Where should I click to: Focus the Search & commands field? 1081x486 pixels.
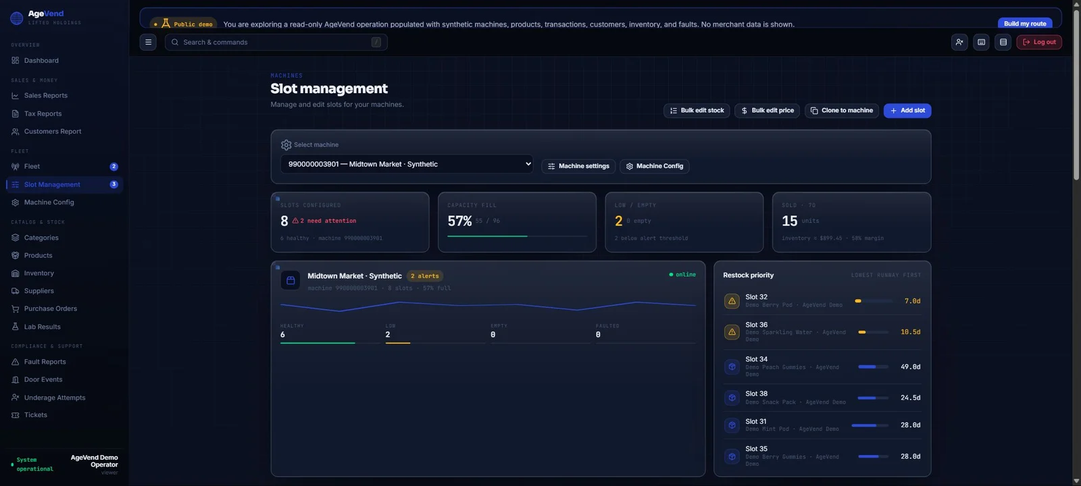[x=276, y=42]
